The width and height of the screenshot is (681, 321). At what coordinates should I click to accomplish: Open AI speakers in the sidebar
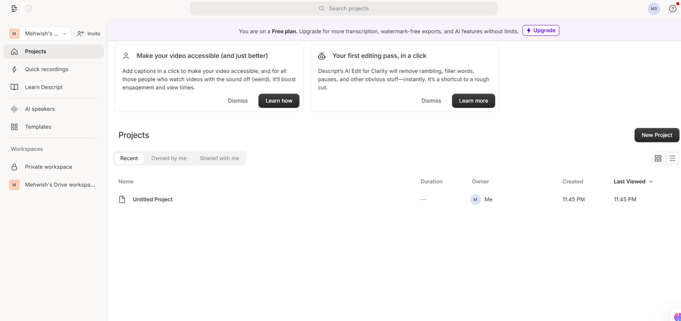coord(54,109)
